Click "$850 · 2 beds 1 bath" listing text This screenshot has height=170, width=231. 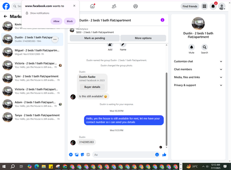[95, 32]
